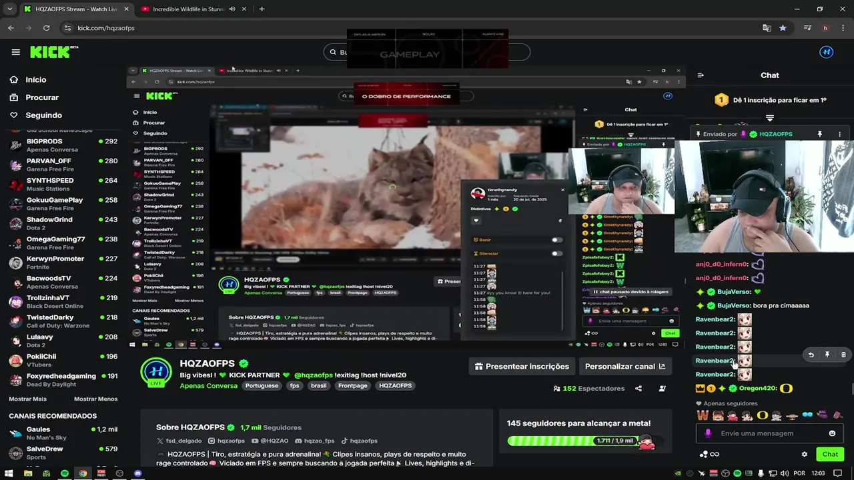Select the W emote in quick bar
Viewport: 854px width, 480px height.
[x=703, y=415]
